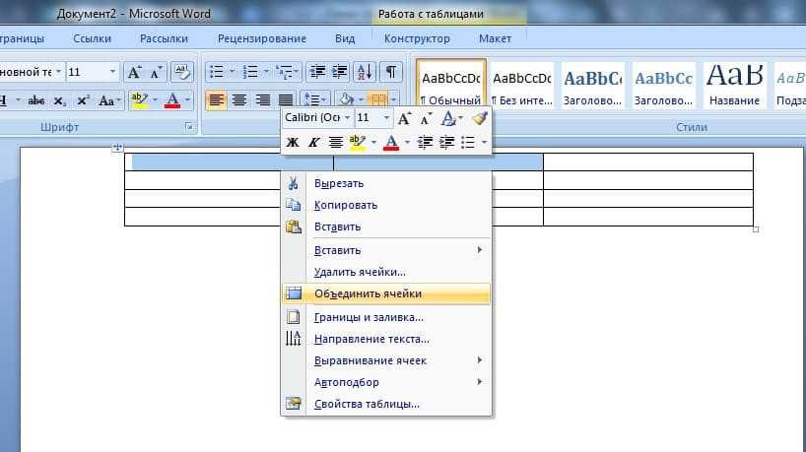Switch to the Рецензирование tab
This screenshot has height=452, width=806.
click(x=262, y=38)
